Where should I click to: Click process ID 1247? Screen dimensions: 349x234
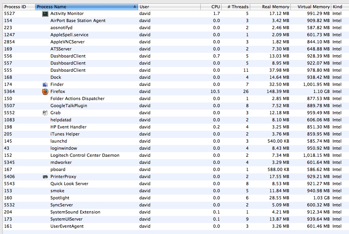pos(9,35)
